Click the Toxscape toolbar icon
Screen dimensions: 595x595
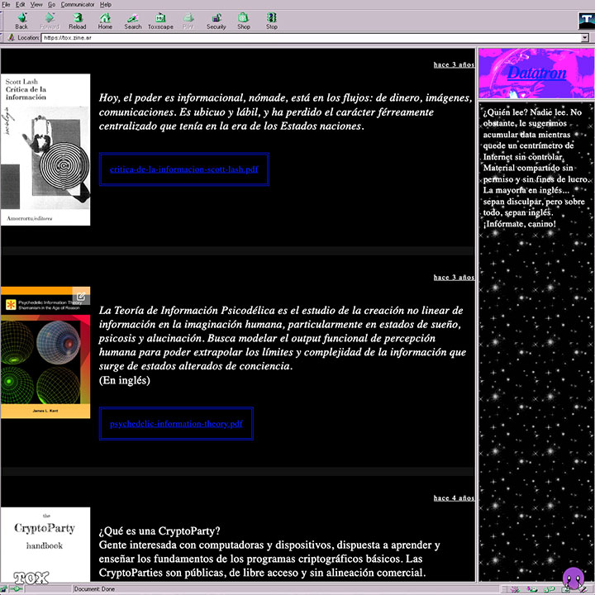(160, 21)
